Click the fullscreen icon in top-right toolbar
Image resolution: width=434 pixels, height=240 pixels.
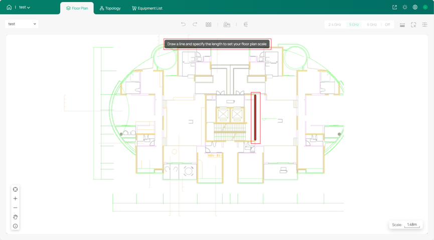(413, 25)
